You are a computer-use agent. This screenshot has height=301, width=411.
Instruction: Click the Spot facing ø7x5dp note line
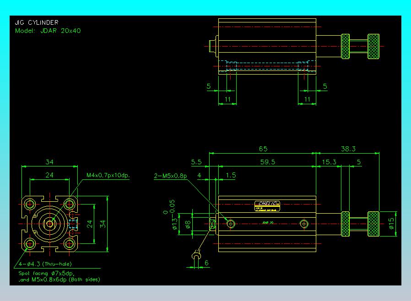click(47, 273)
